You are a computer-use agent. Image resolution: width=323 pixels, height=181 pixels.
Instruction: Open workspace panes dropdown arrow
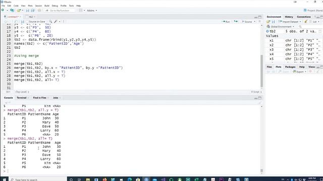coord(84,11)
